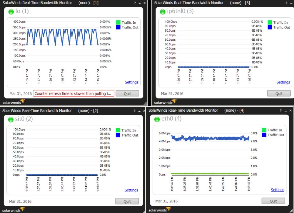Click the SolarWinds logo in window [2]
The image size is (294, 213).
pos(14,210)
